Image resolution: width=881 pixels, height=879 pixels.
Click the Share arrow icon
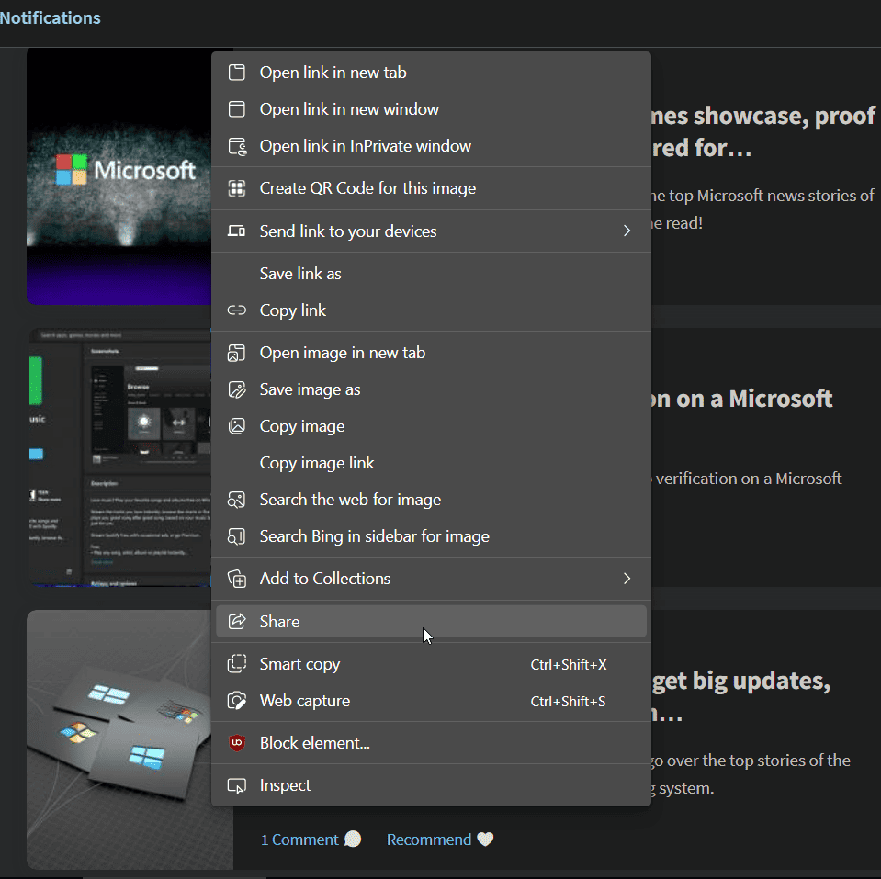236,621
